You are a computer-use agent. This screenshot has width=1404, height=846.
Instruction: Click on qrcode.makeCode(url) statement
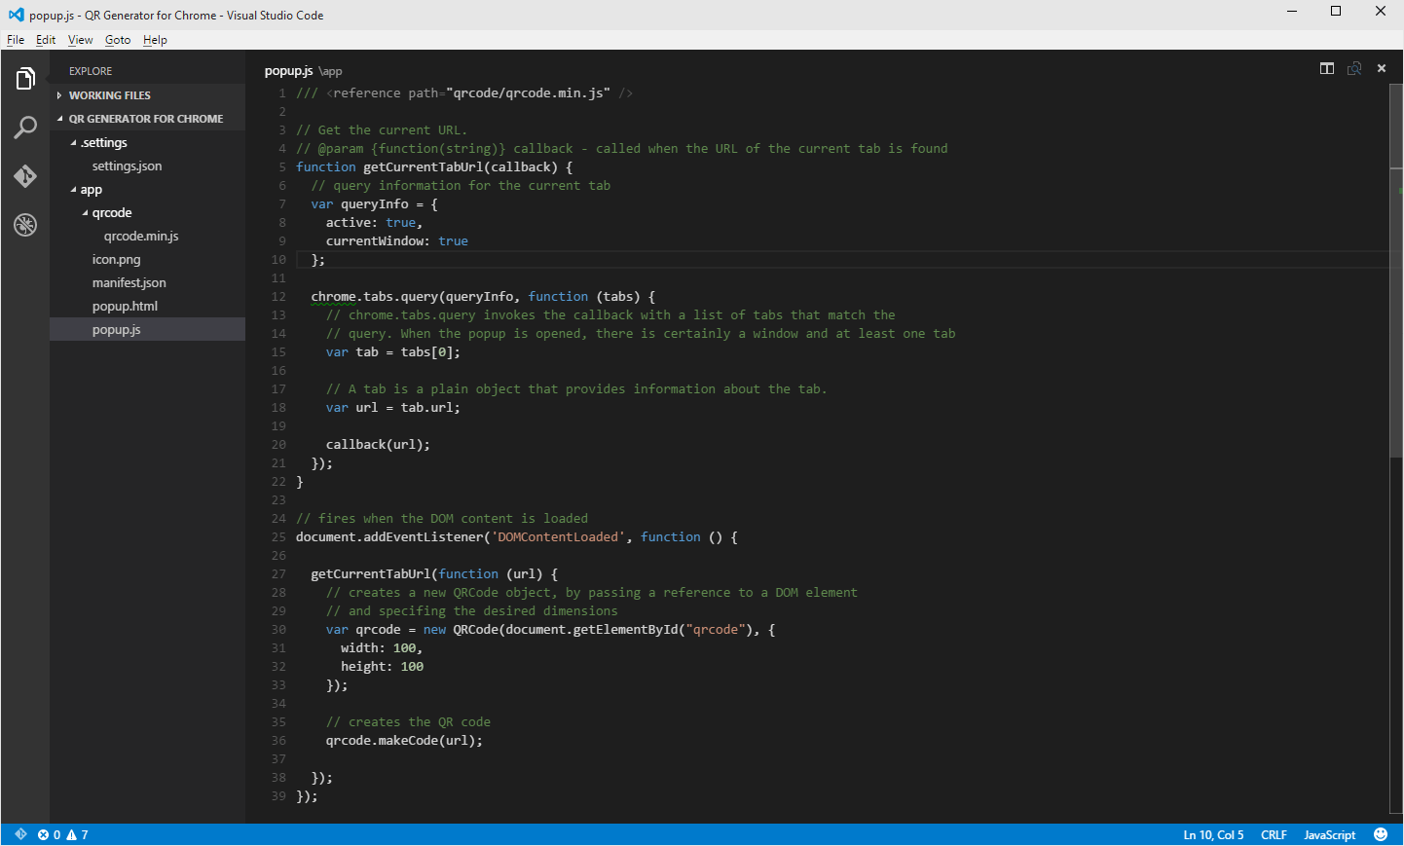(404, 740)
